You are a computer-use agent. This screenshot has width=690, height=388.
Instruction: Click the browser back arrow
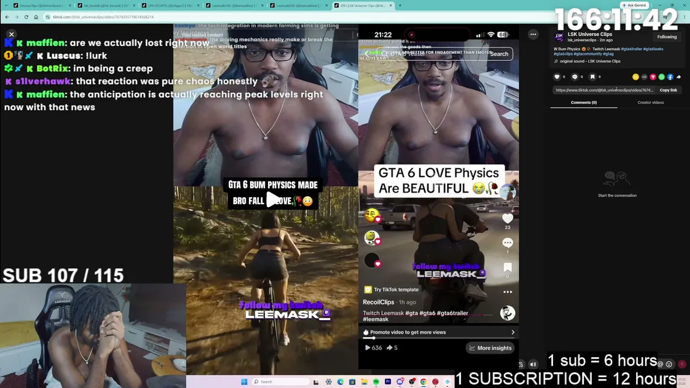7,17
